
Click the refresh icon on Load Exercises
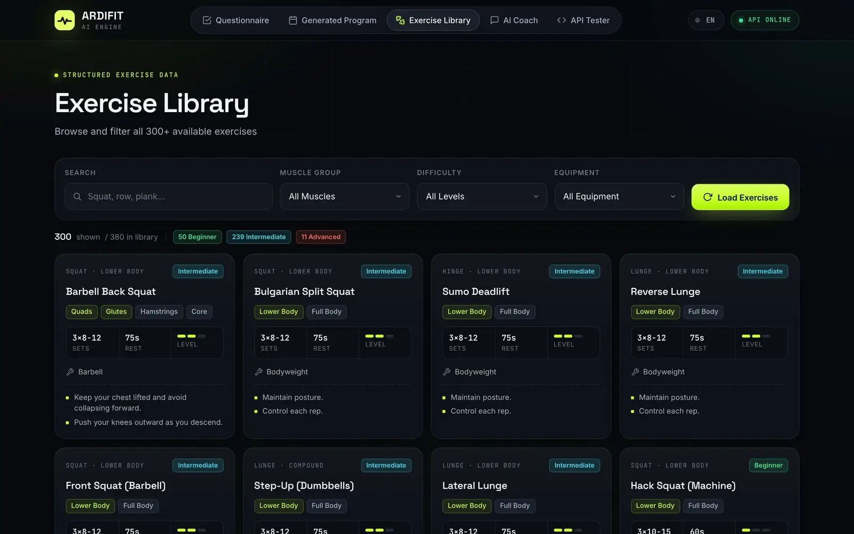pyautogui.click(x=708, y=197)
